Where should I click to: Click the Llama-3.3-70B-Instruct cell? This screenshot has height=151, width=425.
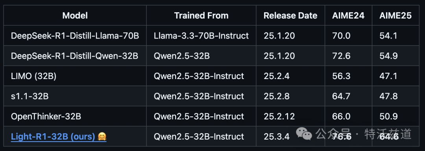tap(201, 35)
